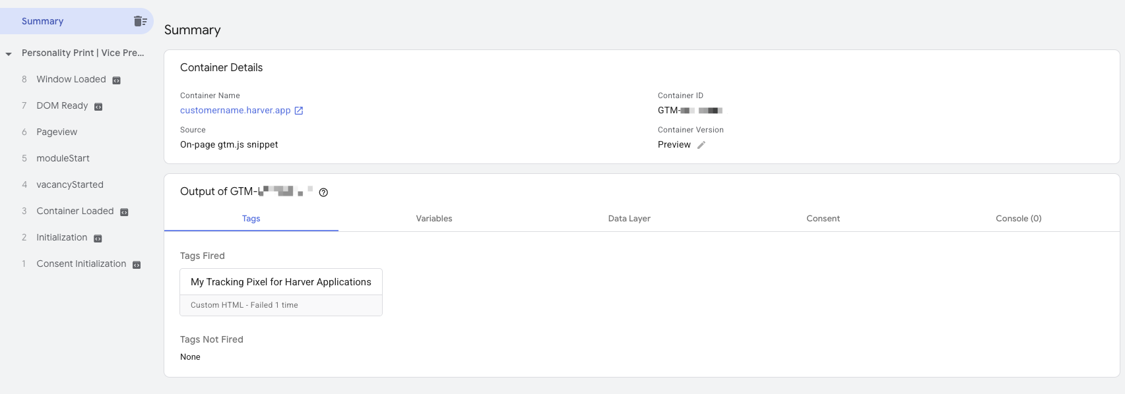The width and height of the screenshot is (1125, 394).
Task: Click the code icon beside Initialization
Action: [x=98, y=239]
